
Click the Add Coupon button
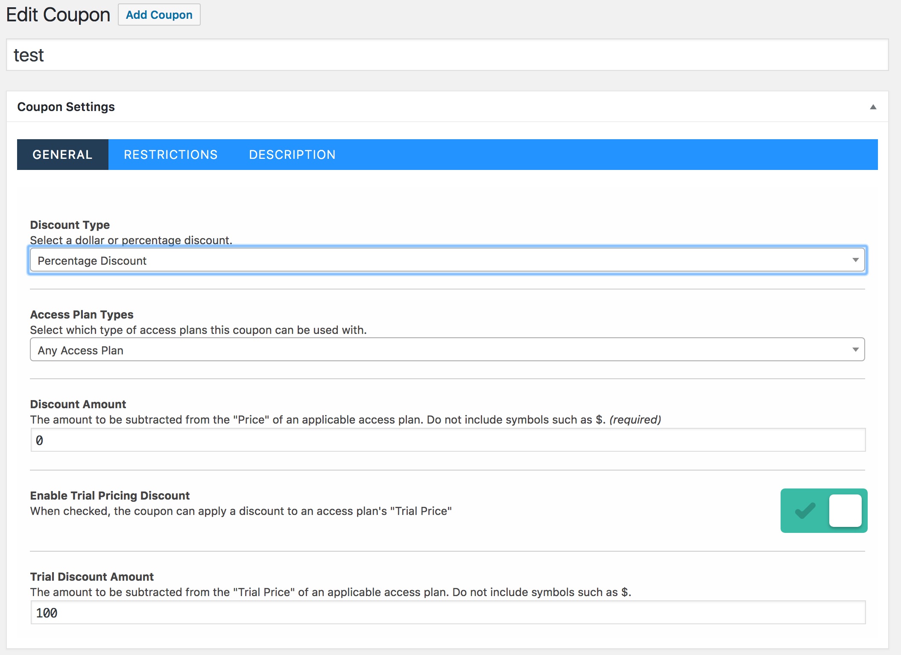pos(159,15)
